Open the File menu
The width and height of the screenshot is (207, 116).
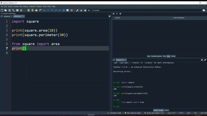click(x=2, y=6)
